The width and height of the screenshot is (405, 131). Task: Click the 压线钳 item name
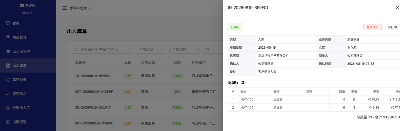pos(278,100)
